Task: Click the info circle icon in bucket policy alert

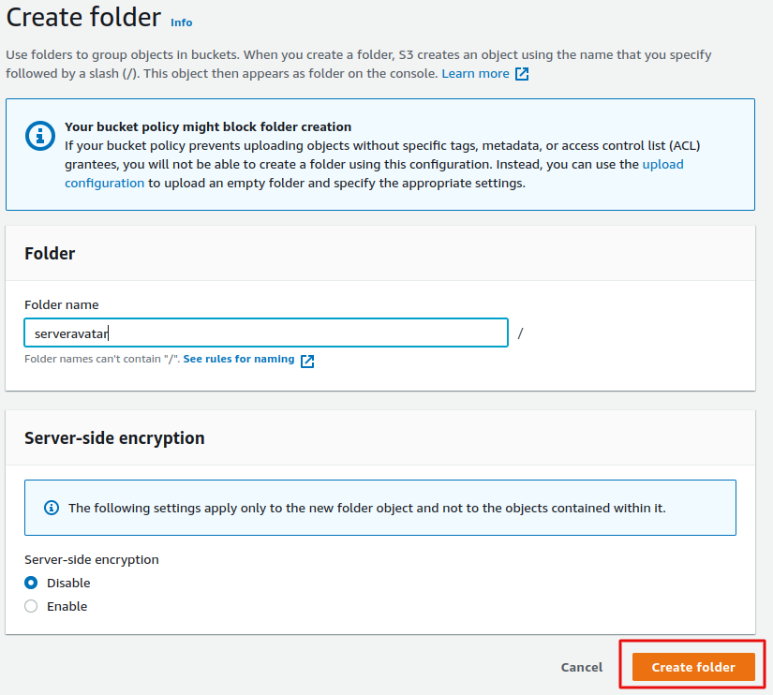Action: (x=40, y=136)
